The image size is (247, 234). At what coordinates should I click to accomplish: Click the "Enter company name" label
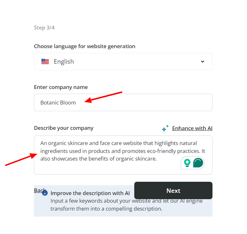pos(61,87)
